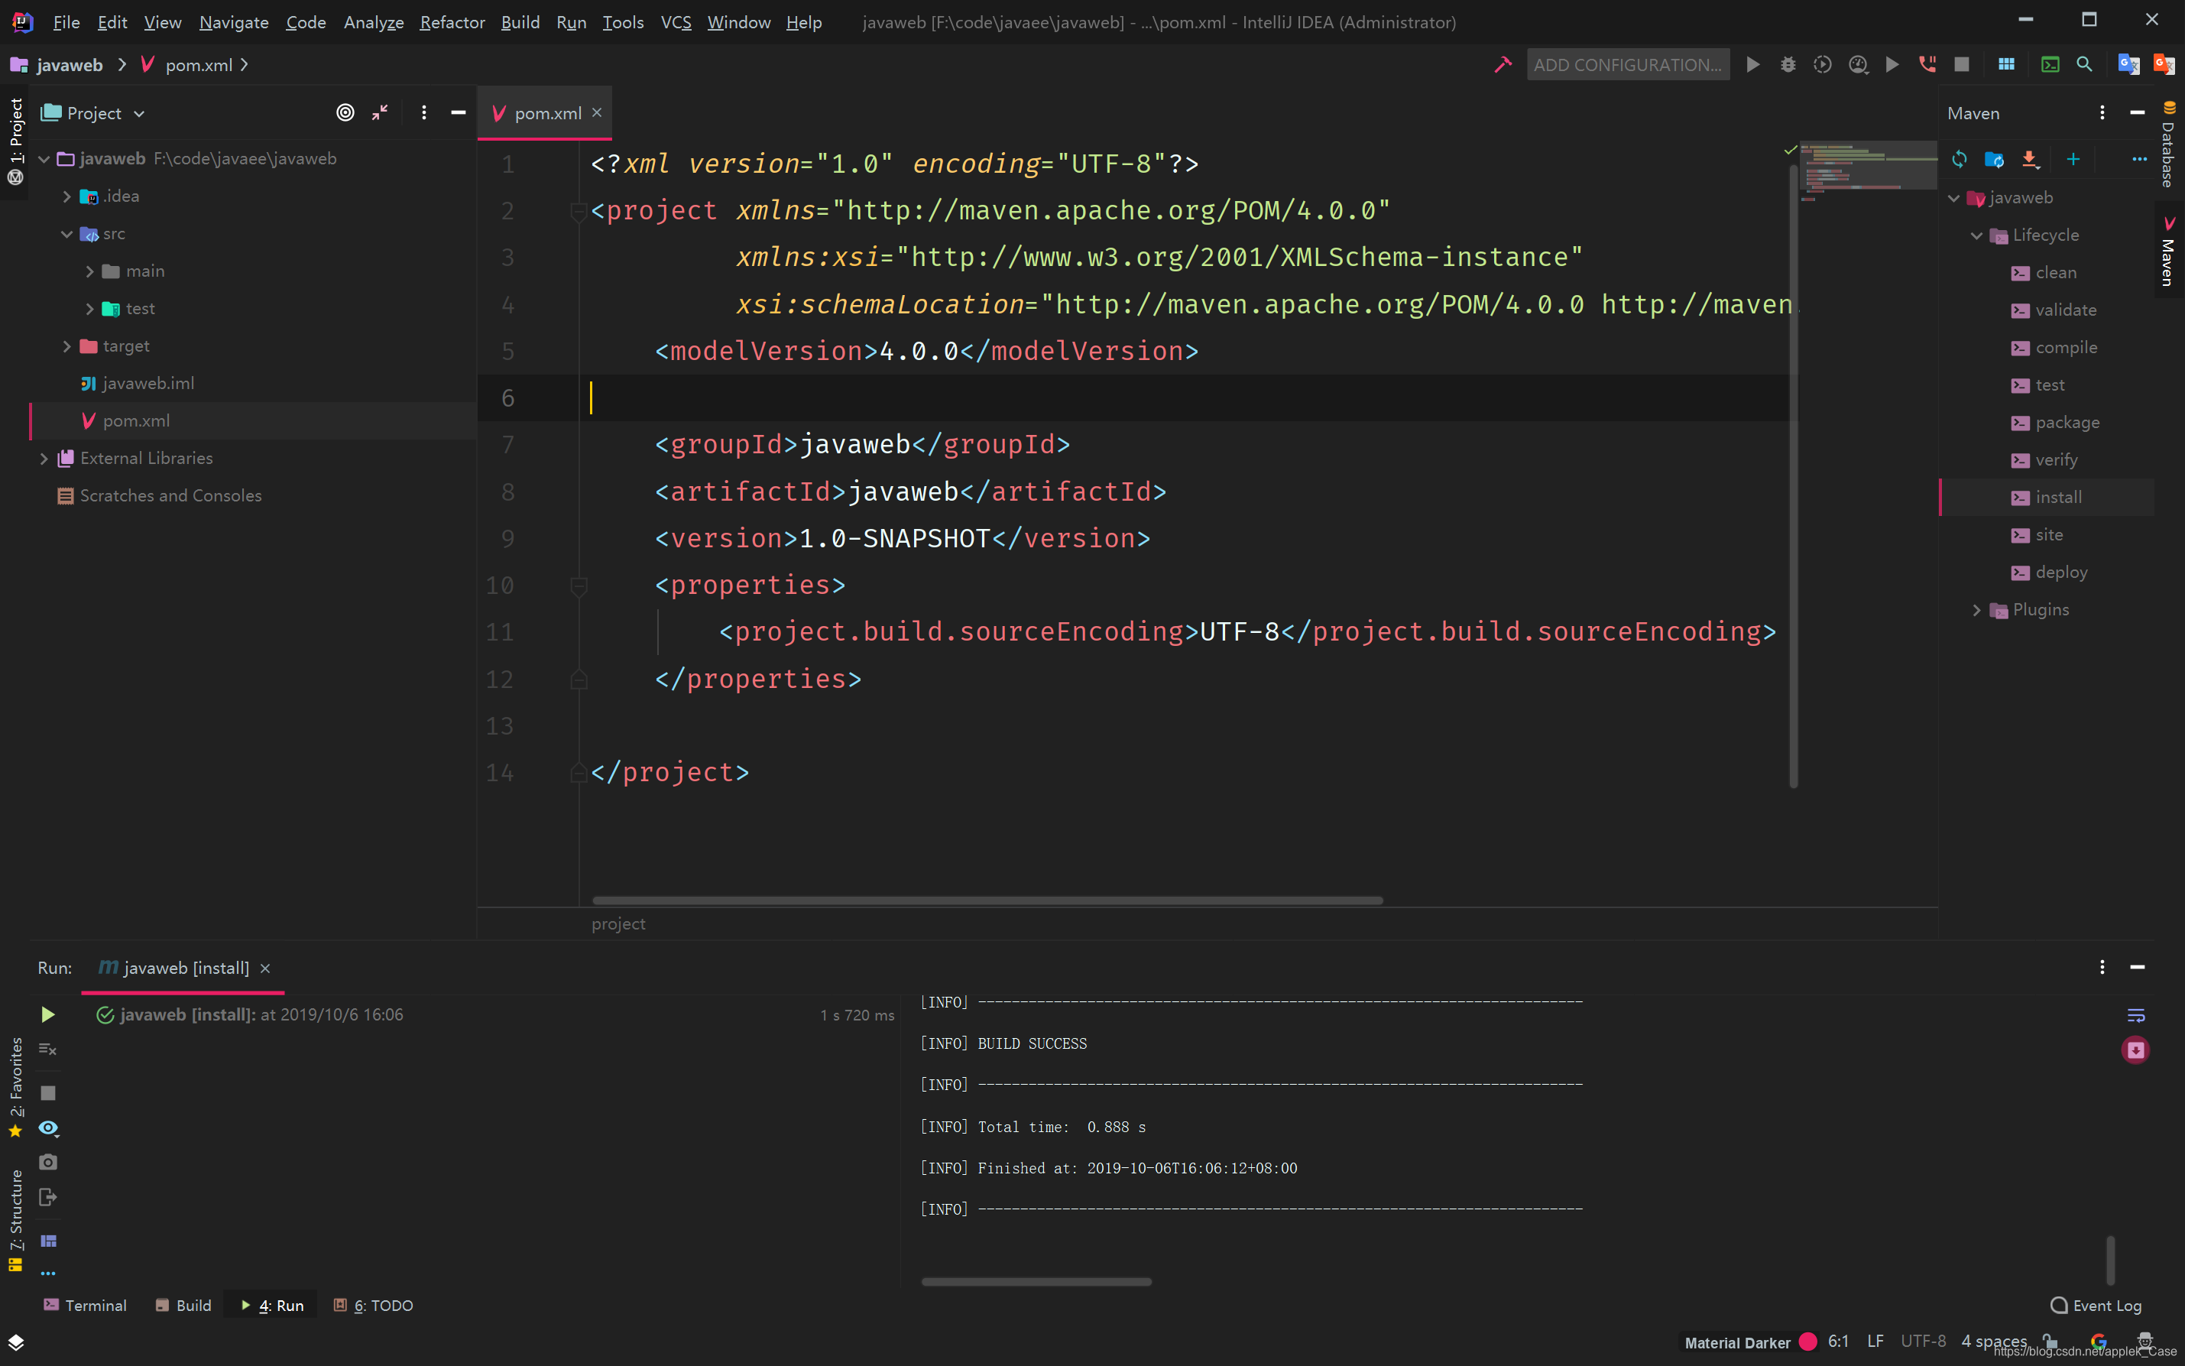
Task: Open the Project view dropdown
Action: click(x=139, y=114)
